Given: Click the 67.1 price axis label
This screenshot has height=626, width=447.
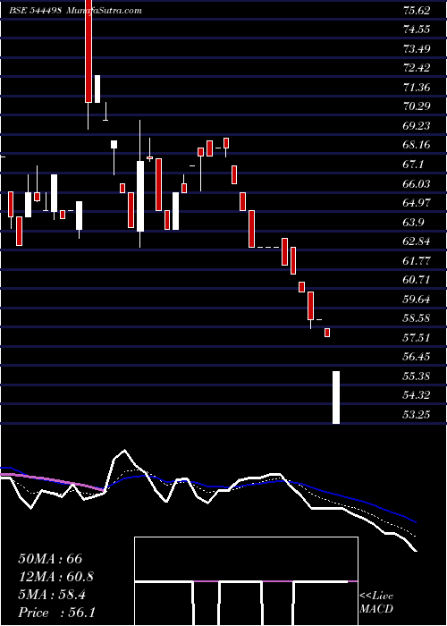Looking at the screenshot, I should click(x=414, y=164).
